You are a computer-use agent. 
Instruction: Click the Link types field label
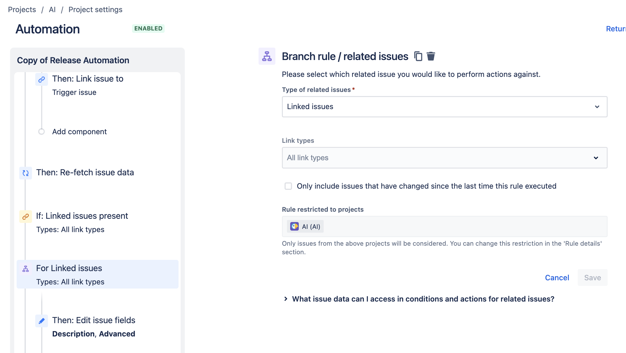tap(298, 140)
